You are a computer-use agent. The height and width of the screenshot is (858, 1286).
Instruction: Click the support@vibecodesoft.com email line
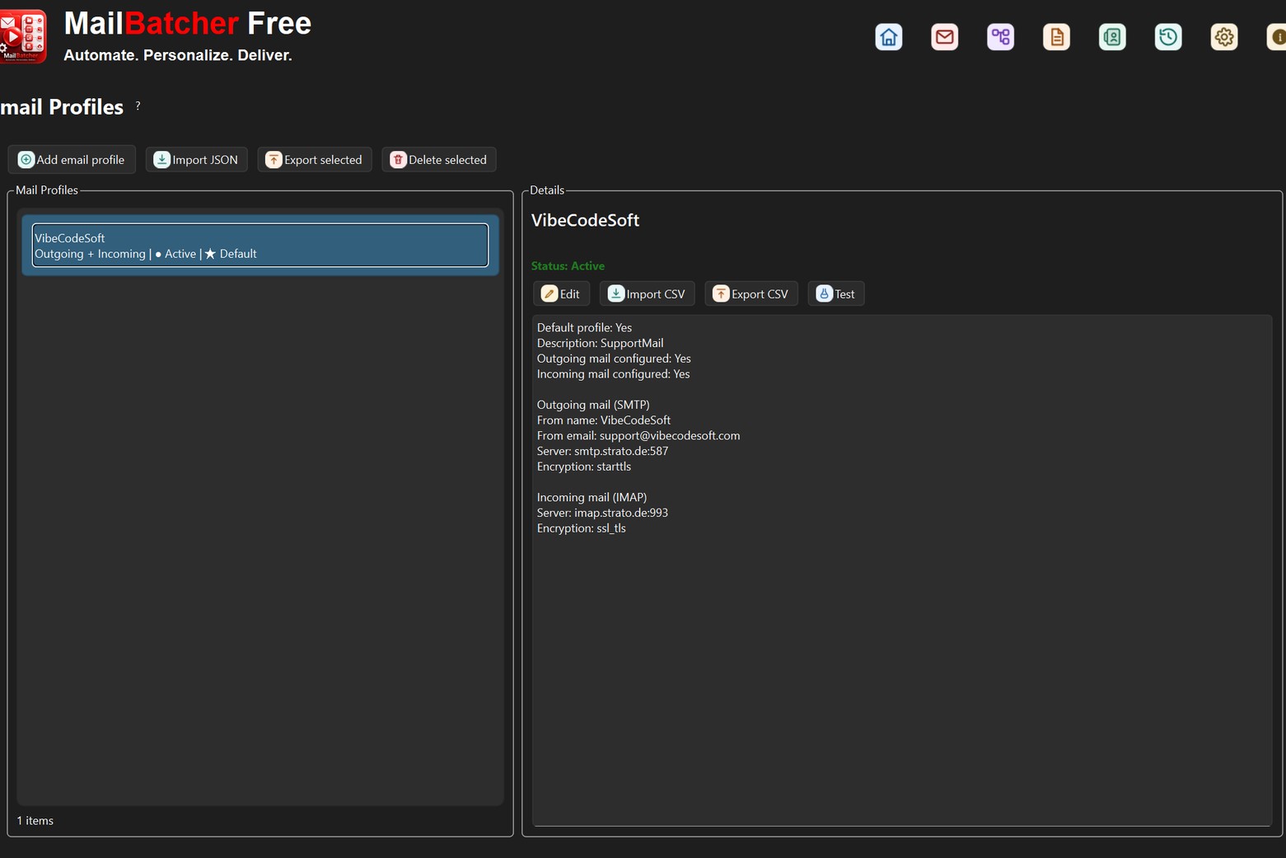click(638, 436)
